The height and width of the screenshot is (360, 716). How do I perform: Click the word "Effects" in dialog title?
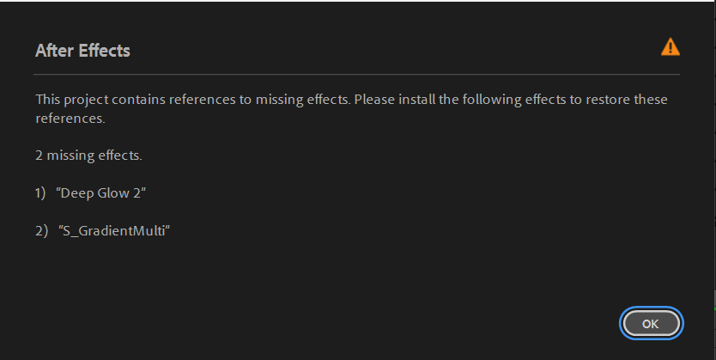[x=104, y=51]
